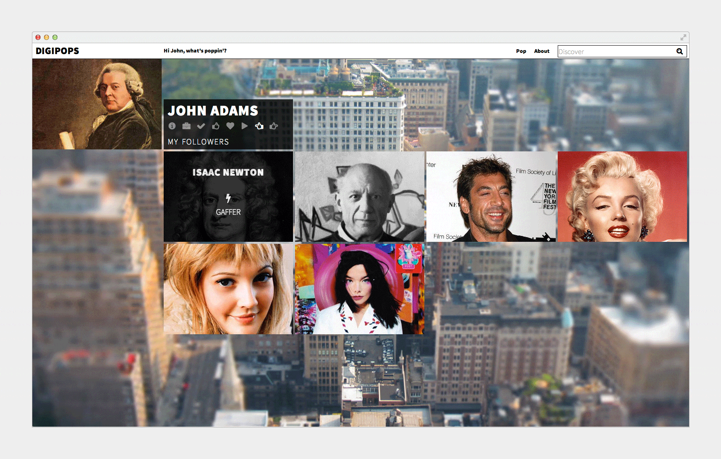
Task: Select the checkmark icon in profile panel
Action: coord(201,126)
